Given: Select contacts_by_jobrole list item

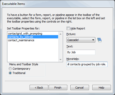Looking at the screenshot, I should click(x=33, y=37).
